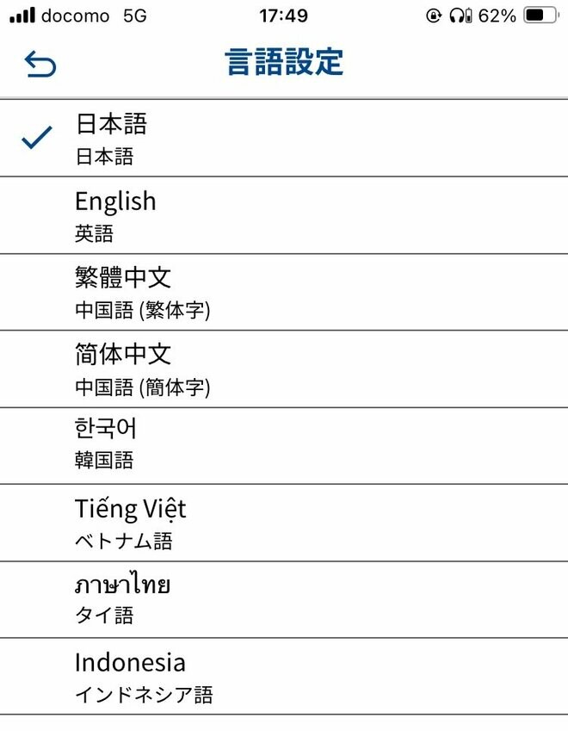568x731 pixels.
Task: Tap the 英語 subtitle text
Action: [94, 233]
